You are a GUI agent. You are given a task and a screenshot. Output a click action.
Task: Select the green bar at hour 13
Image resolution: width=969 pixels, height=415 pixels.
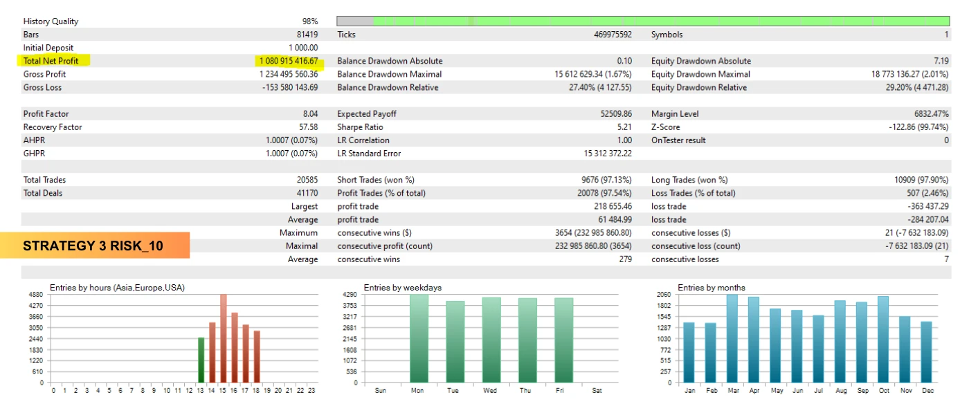[x=201, y=360]
